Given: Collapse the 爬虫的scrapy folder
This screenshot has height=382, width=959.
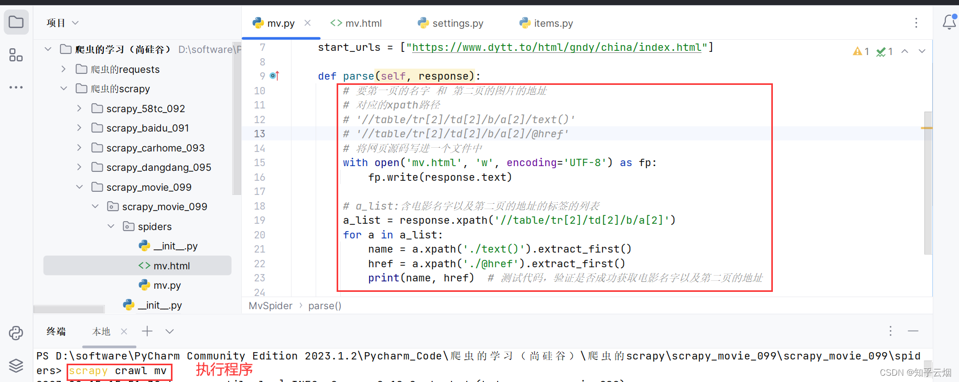Looking at the screenshot, I should point(63,89).
